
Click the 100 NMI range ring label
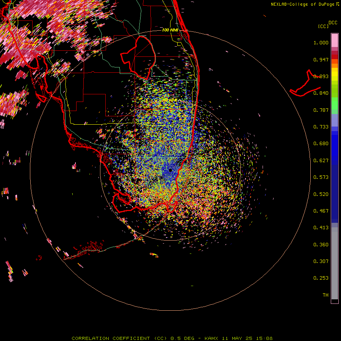click(x=170, y=30)
